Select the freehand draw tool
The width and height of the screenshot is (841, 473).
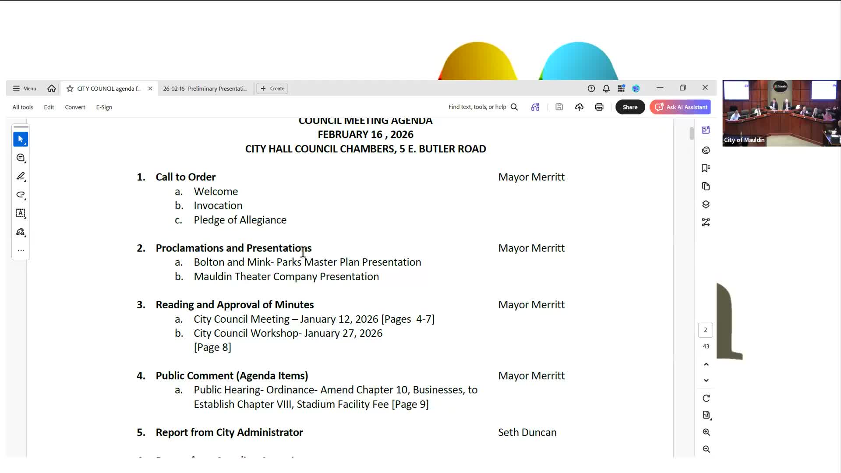click(21, 194)
